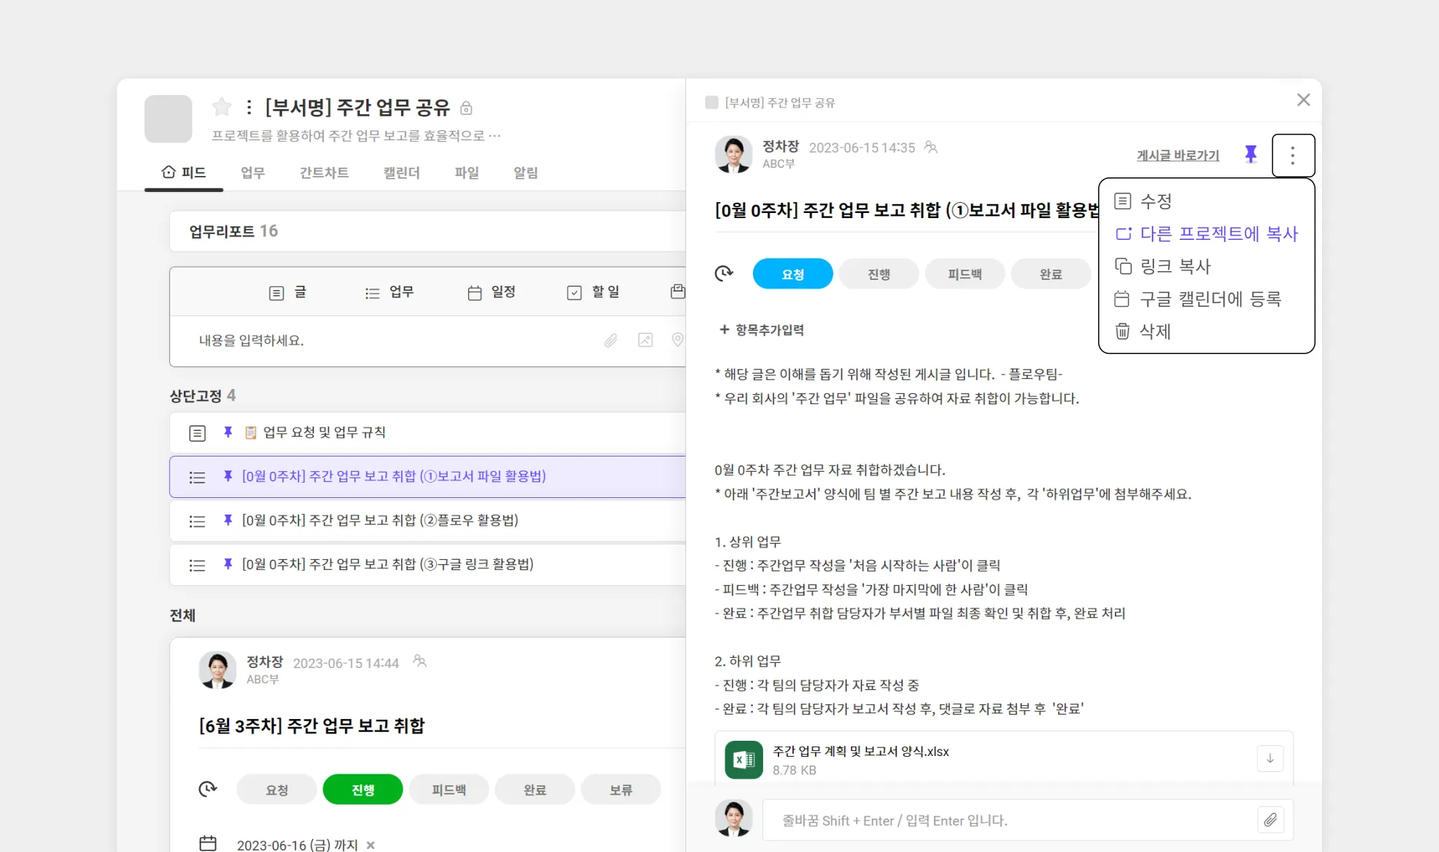The height and width of the screenshot is (852, 1439).
Task: Remove due date with x button
Action: (x=371, y=845)
